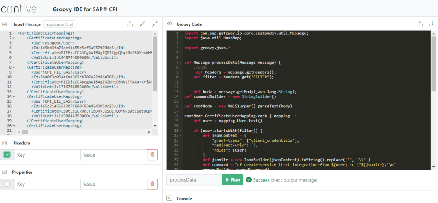This screenshot has height=203, width=438.
Task: Click the Properties section title
Action: click(x=22, y=172)
